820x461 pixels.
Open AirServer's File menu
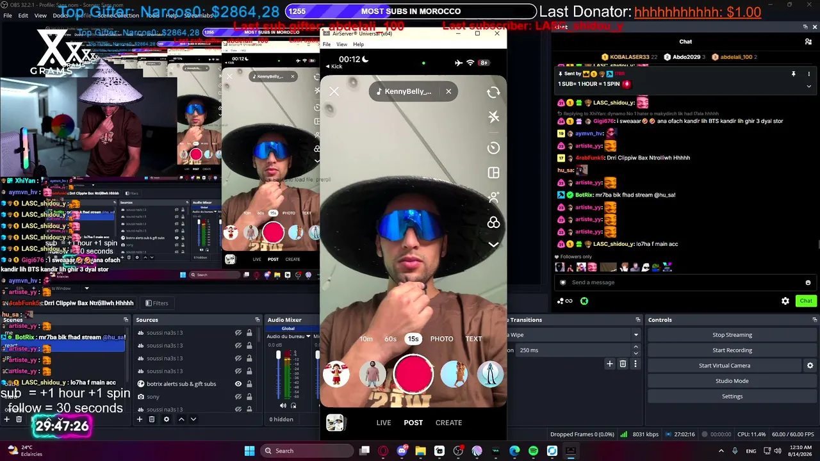click(327, 44)
